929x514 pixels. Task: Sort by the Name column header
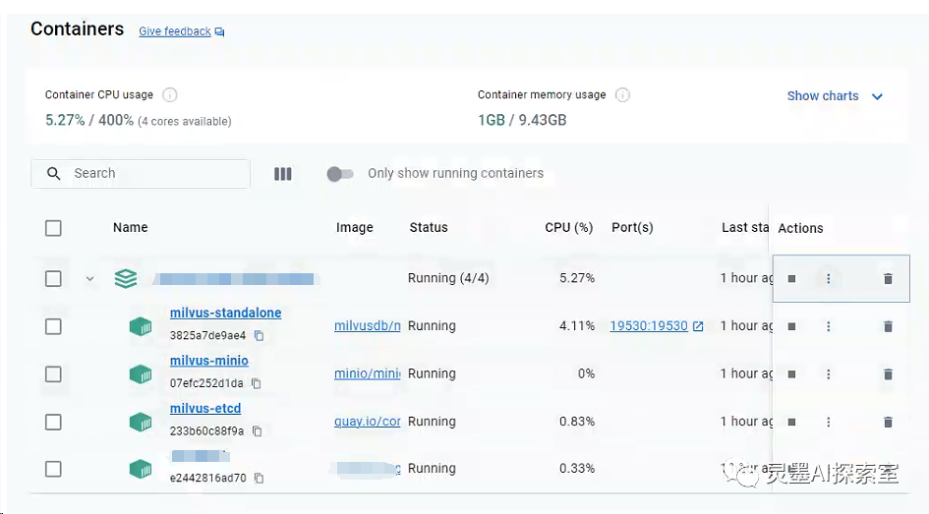click(131, 227)
